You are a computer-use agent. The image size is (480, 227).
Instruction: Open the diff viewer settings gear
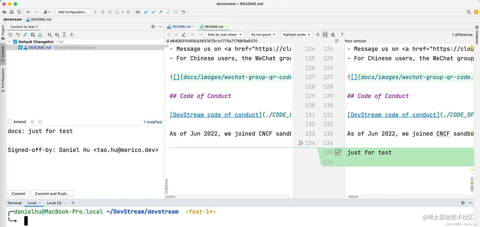[332, 35]
